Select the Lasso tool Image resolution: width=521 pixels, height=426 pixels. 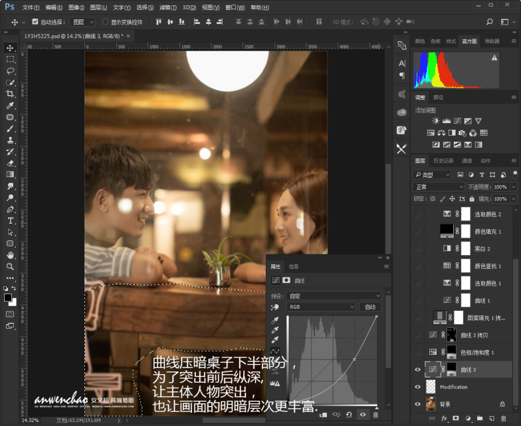pyautogui.click(x=10, y=71)
